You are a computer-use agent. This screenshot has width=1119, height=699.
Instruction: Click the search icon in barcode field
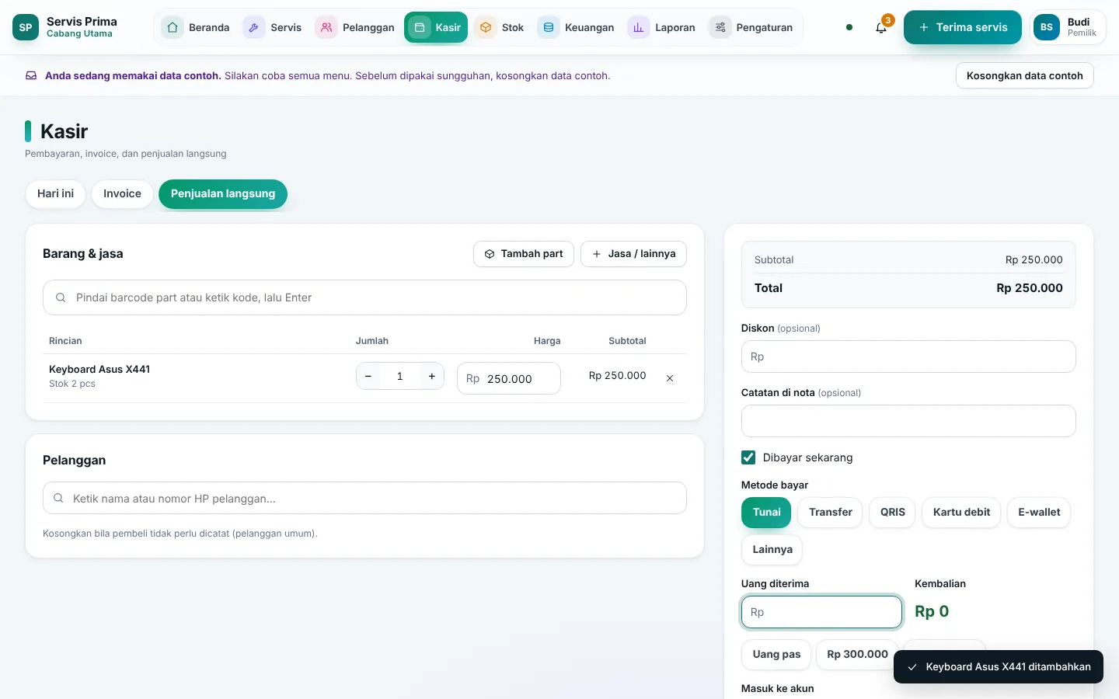[61, 297]
